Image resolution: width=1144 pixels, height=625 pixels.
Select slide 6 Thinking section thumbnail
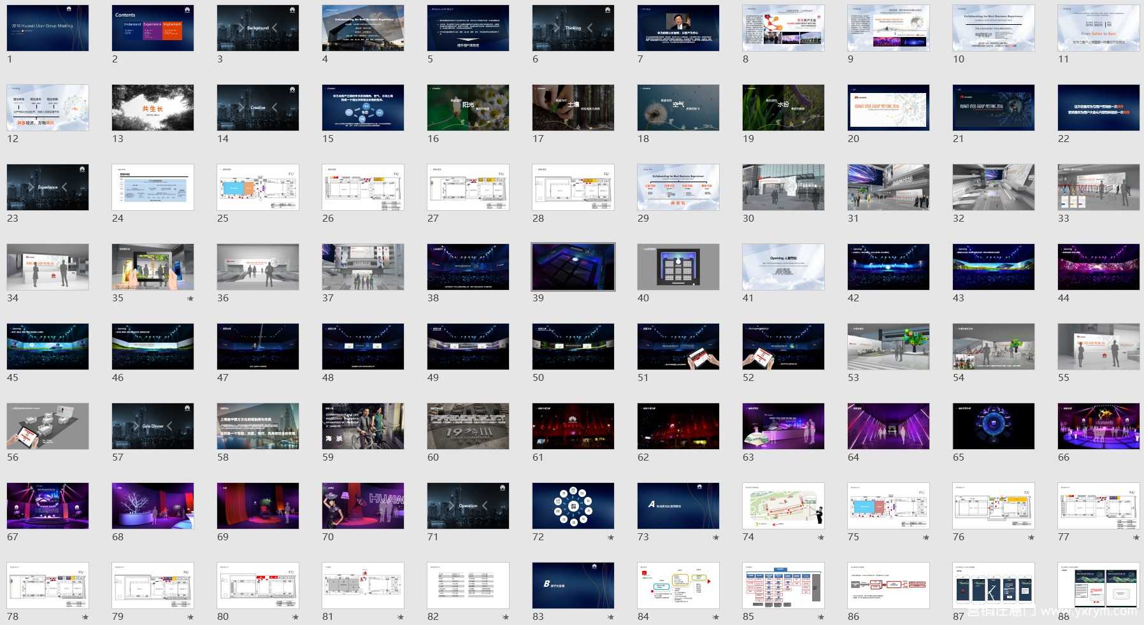pyautogui.click(x=573, y=28)
